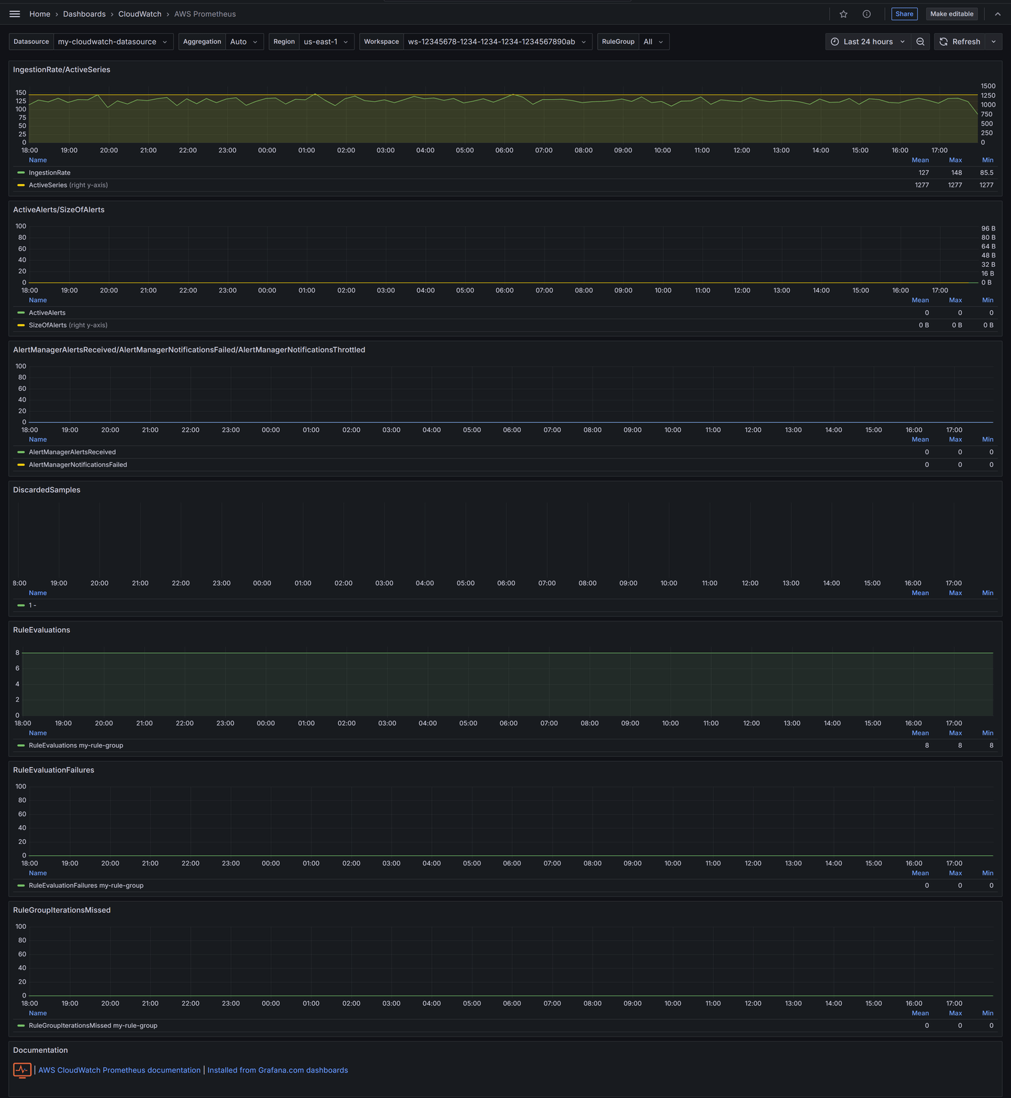Open RuleGroupIterationsMissed panel title menu
The width and height of the screenshot is (1011, 1098).
pos(62,911)
